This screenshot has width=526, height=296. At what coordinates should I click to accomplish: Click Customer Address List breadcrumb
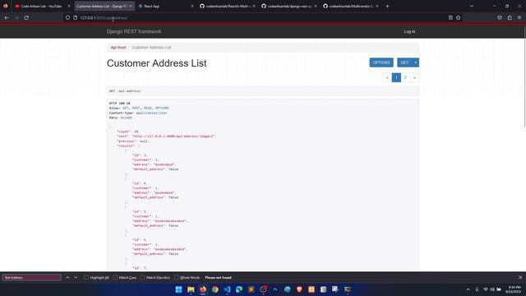[x=151, y=48]
